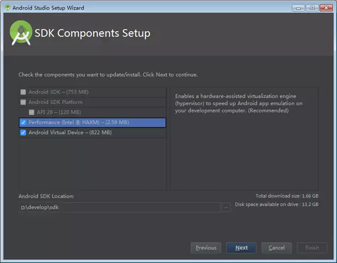Click the HAXM description text panel

tap(244, 138)
